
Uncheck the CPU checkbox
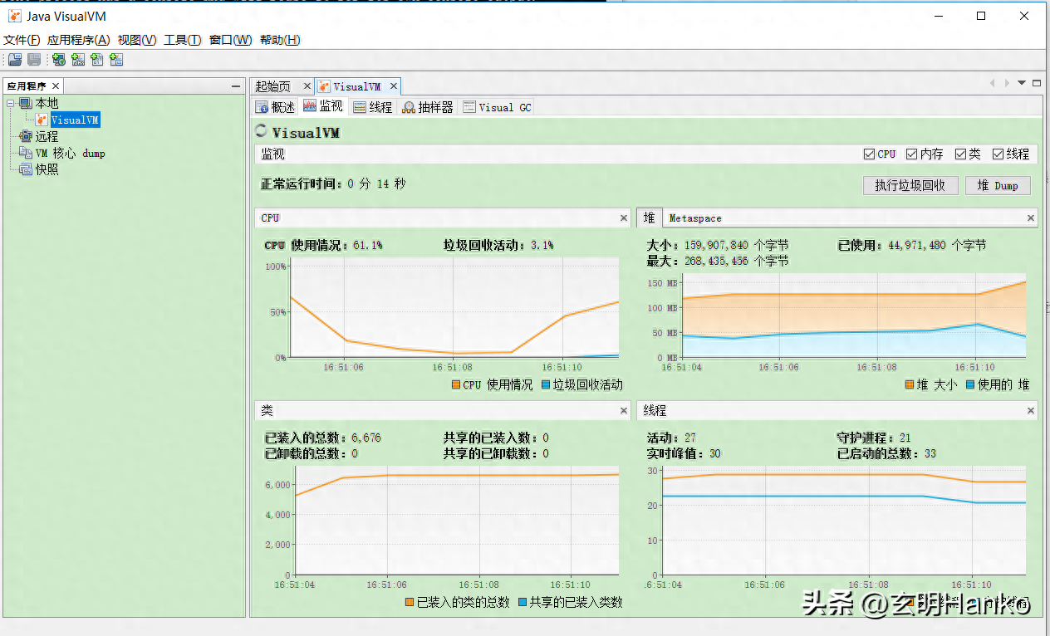(869, 154)
